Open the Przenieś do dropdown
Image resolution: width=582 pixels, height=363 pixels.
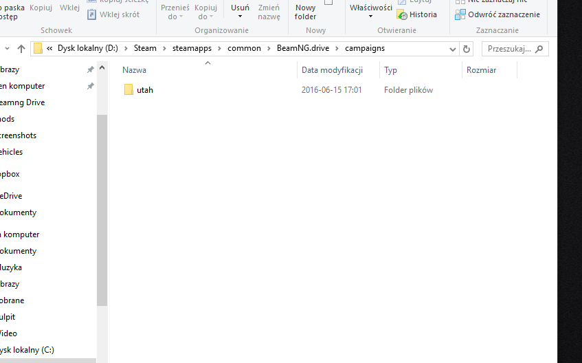tap(175, 12)
